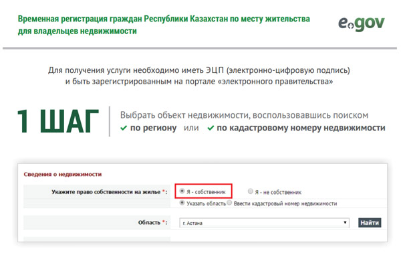Viewport: 401px width, 277px height.
Task: Select the 'Я - собственник' radio button
Action: coord(182,191)
